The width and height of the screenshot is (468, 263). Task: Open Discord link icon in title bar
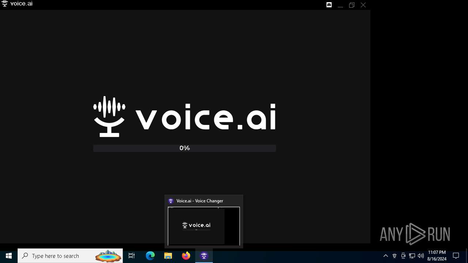(329, 5)
